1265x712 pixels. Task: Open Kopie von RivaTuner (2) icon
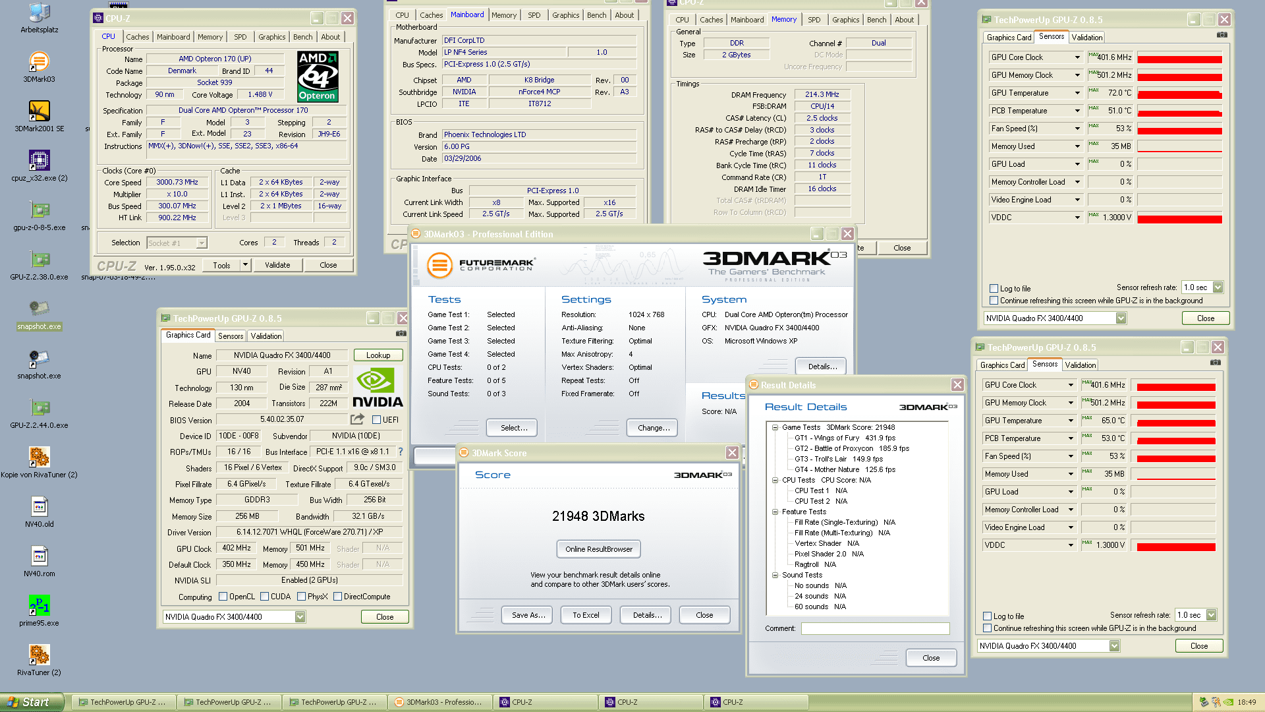(40, 461)
